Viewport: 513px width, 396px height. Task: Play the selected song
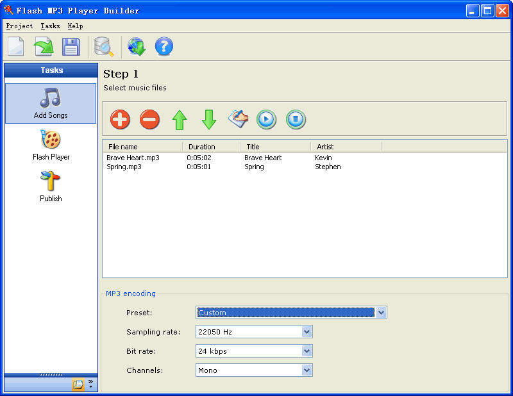point(266,119)
